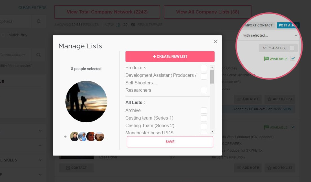Click the envelope icon on the CONTACT button
Screen dimensions: 311x182
[x=68, y=168]
